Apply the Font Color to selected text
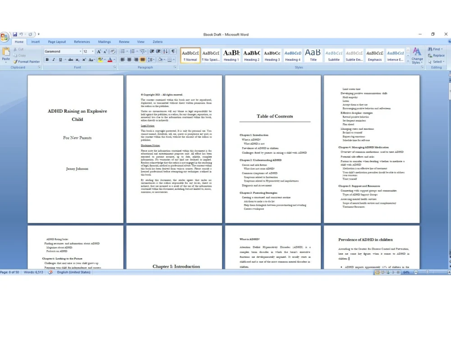Screen dimensions: 451x338 (110, 59)
